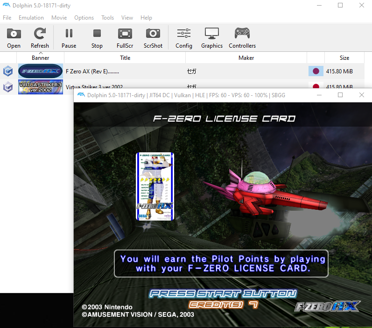Minimize the game render window
Image resolution: width=372 pixels, height=328 pixels.
tap(319, 95)
